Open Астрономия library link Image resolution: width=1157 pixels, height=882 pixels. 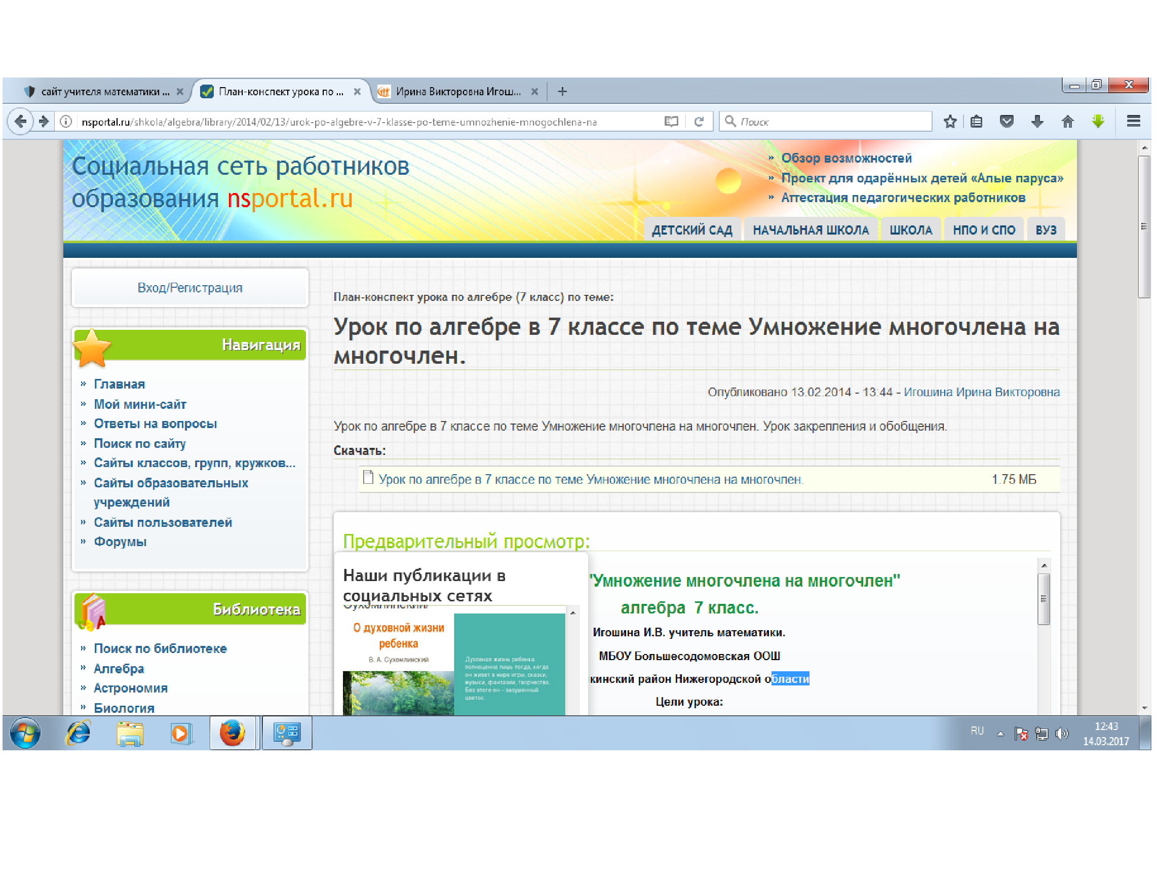coord(131,688)
